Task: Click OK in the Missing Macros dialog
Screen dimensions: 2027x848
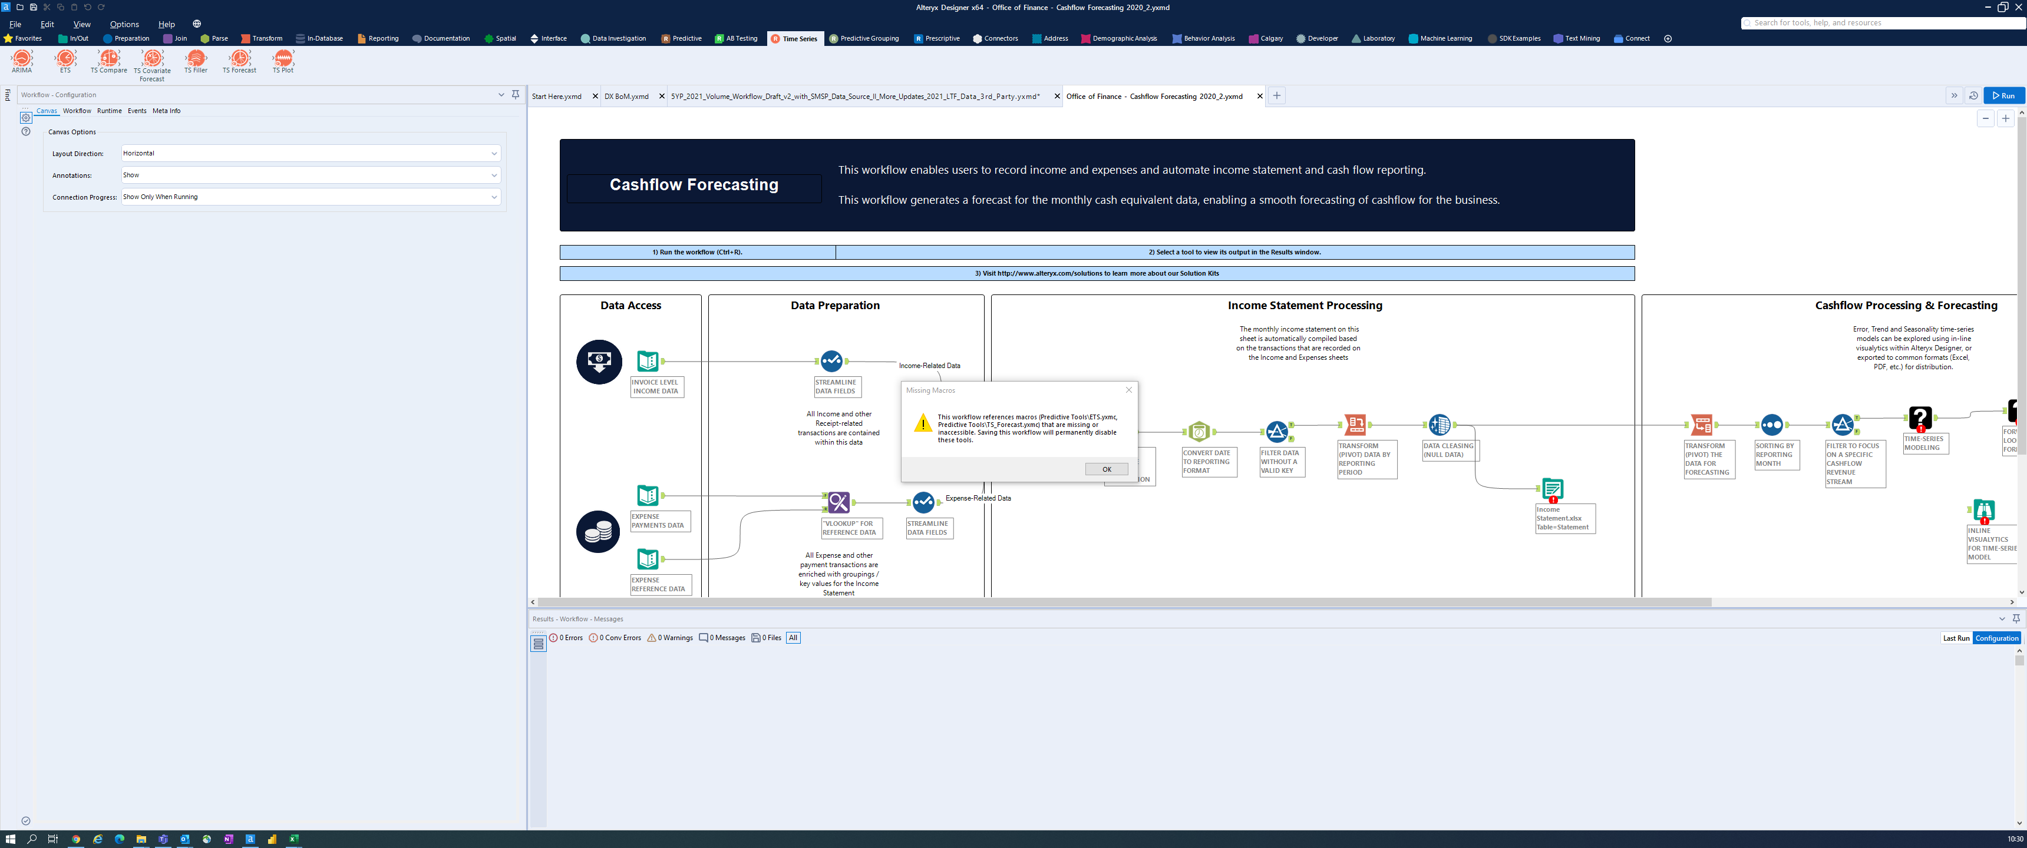Action: 1107,469
